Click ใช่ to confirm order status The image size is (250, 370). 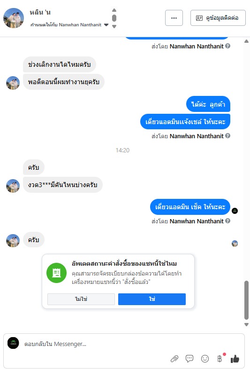click(x=152, y=299)
